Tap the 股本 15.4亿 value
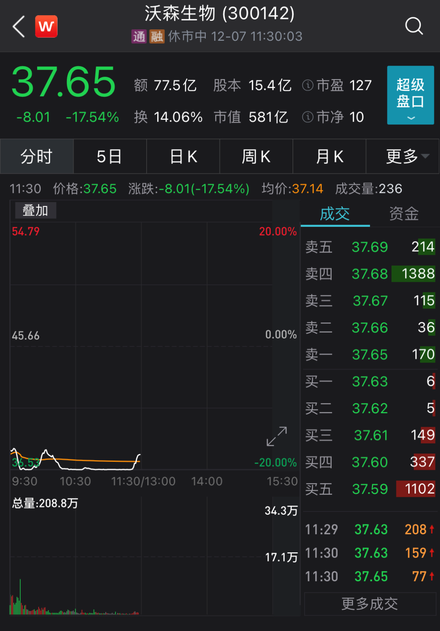 pos(253,85)
